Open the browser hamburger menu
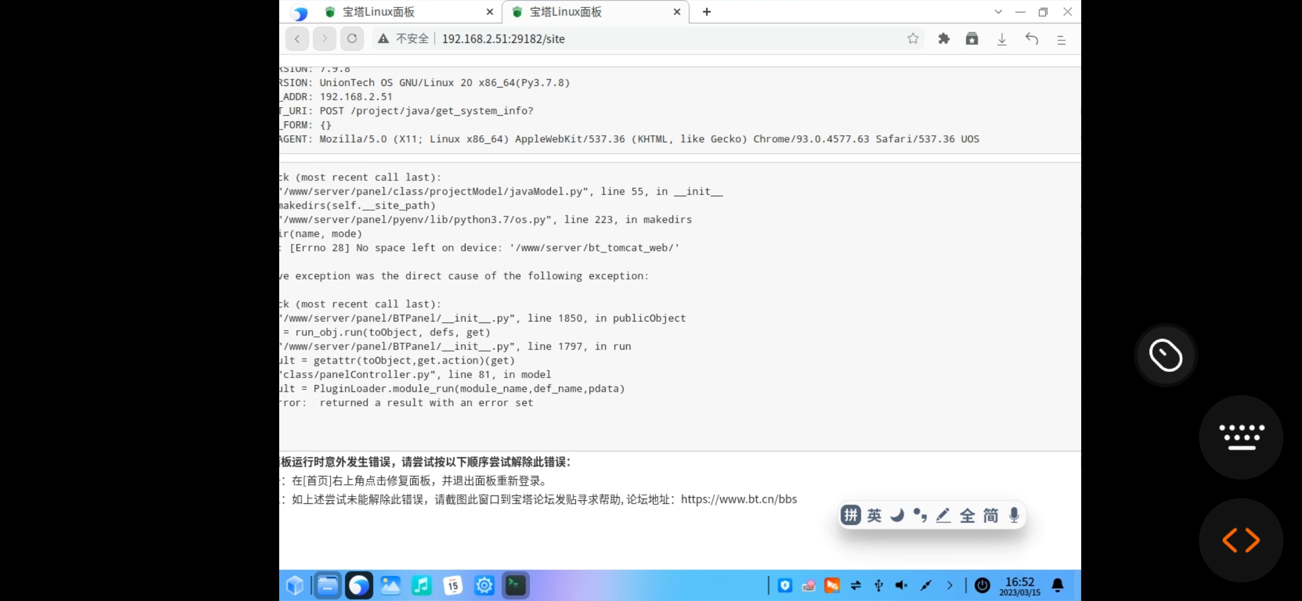The width and height of the screenshot is (1302, 601). pyautogui.click(x=1061, y=40)
